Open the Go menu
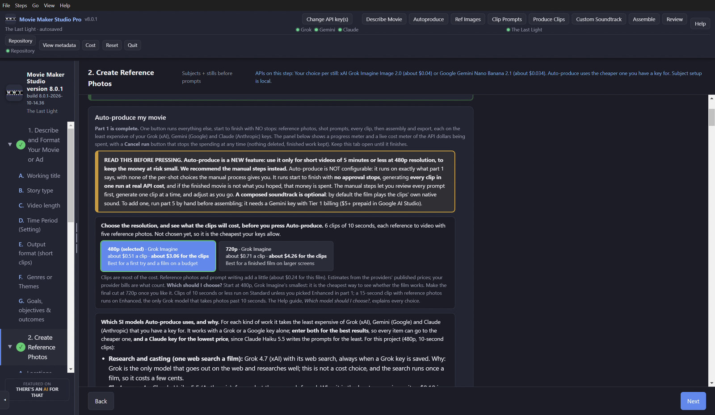The height and width of the screenshot is (415, 715). point(35,5)
